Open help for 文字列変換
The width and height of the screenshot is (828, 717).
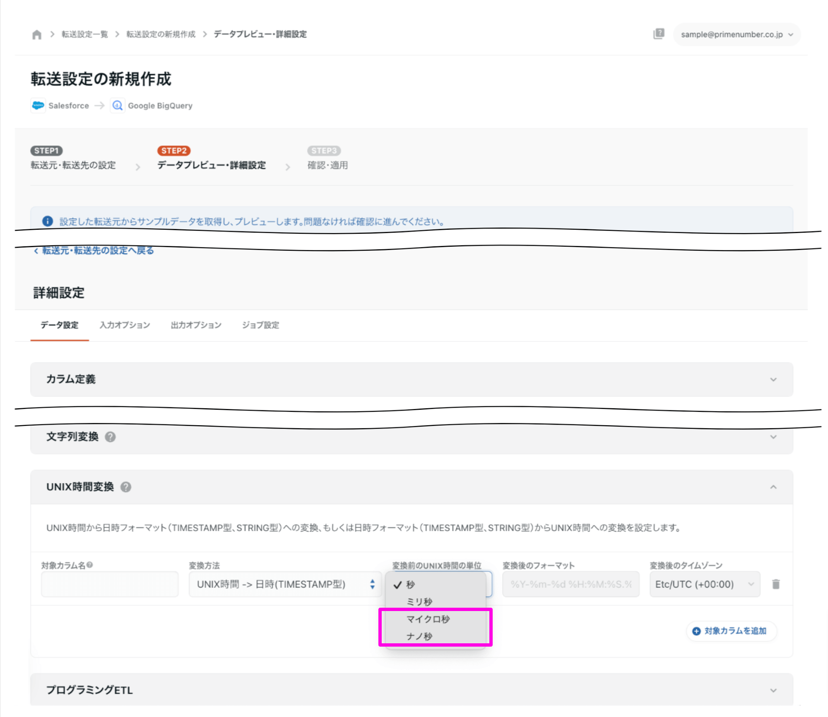[x=110, y=437]
